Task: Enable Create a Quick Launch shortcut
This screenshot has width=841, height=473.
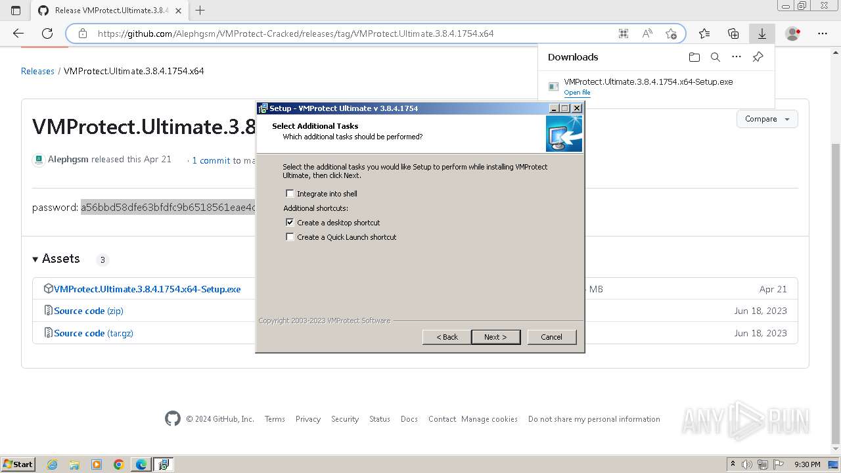Action: [x=290, y=237]
